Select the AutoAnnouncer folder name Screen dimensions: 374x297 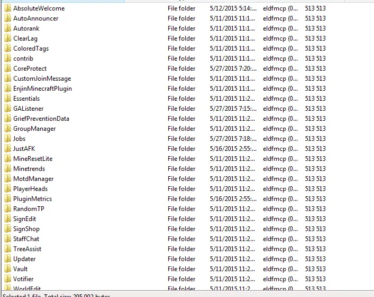(x=36, y=18)
